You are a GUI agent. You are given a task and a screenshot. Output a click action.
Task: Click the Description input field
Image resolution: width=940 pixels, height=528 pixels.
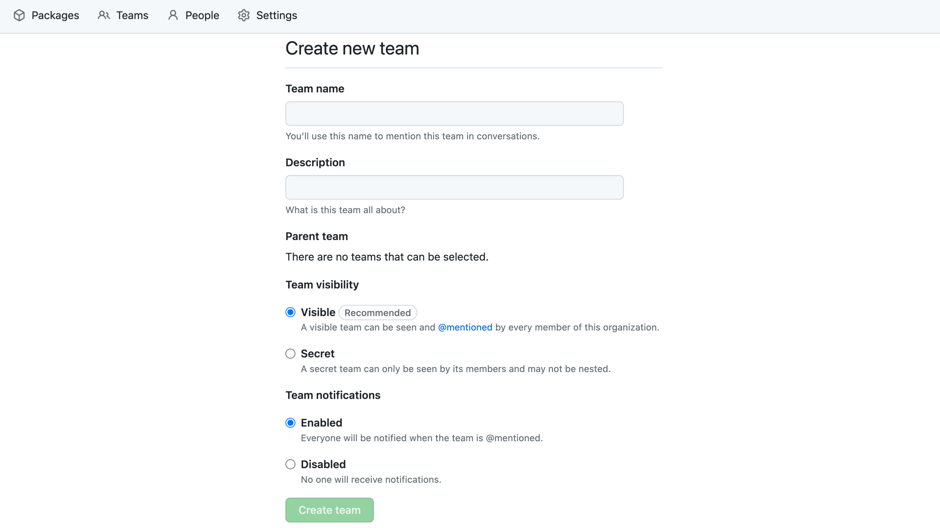tap(454, 187)
